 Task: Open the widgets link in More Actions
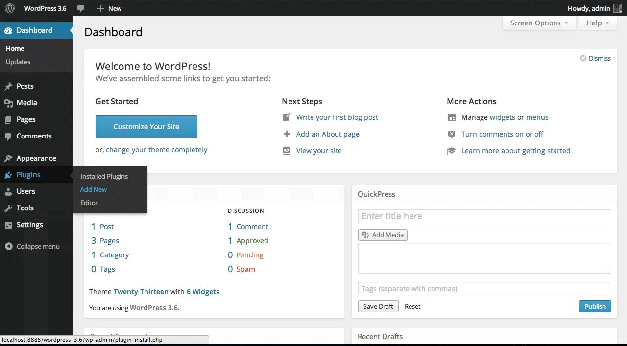[x=502, y=117]
